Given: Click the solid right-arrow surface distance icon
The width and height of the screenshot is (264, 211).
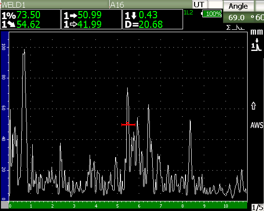Looking at the screenshot, I should (70, 16).
